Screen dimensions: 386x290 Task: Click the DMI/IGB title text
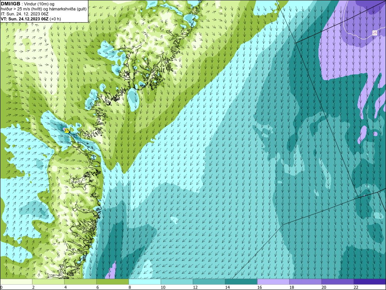coord(10,4)
